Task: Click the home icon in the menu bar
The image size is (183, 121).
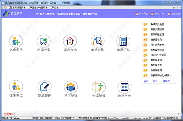Action: tap(5, 8)
